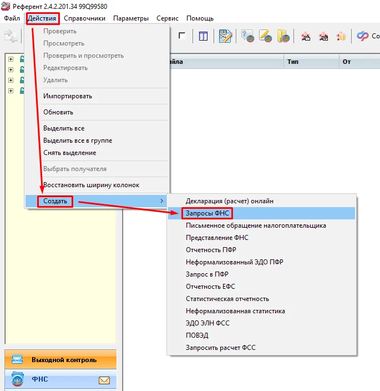Image resolution: width=380 pixels, height=391 pixels.
Task: Click the send/receive arrows toolbar icon
Action: coord(11,37)
